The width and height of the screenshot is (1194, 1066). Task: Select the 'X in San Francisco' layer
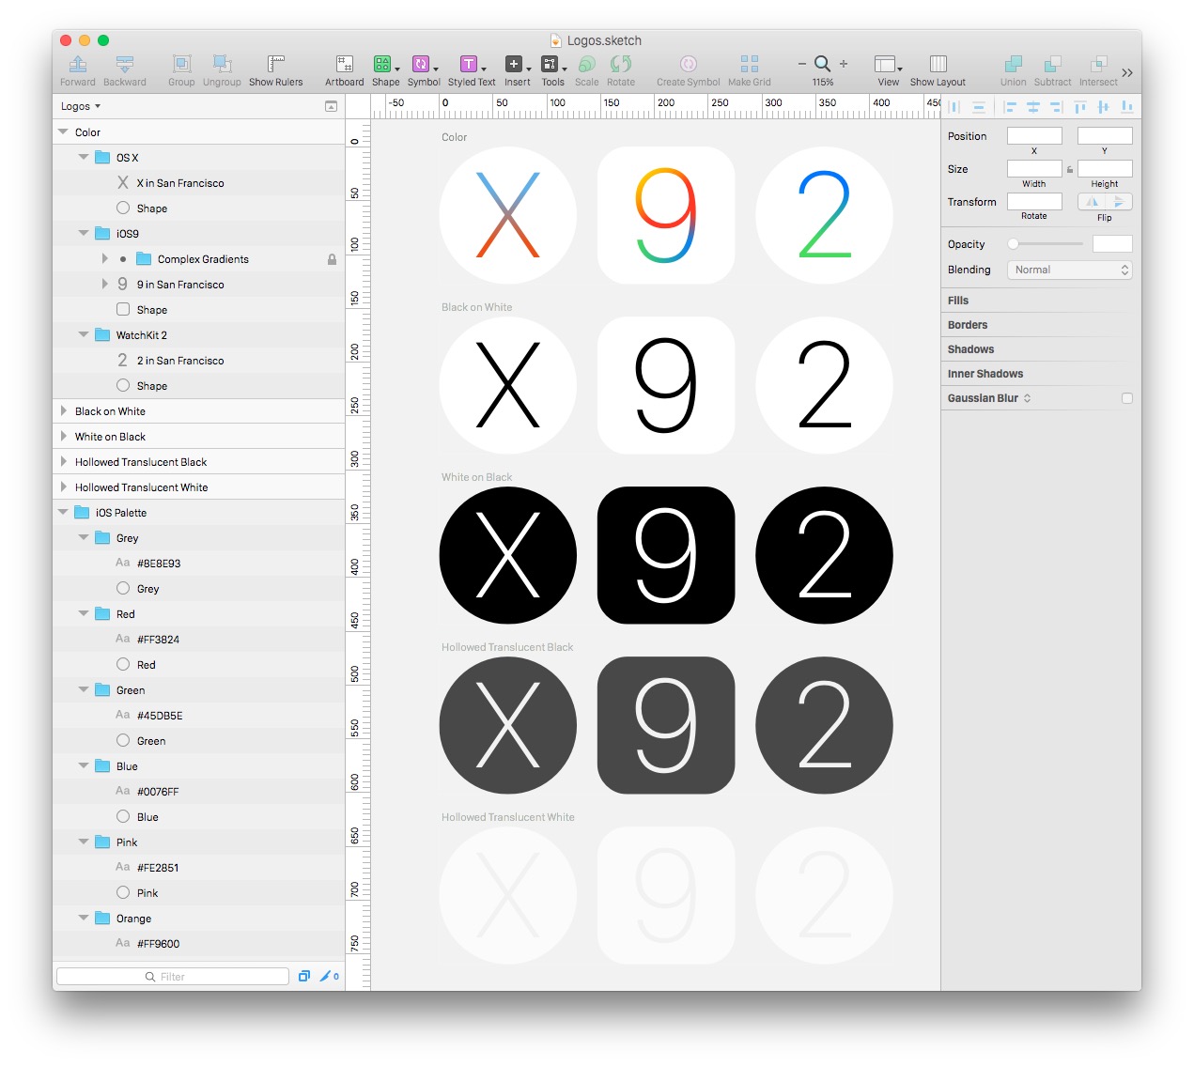tap(198, 183)
